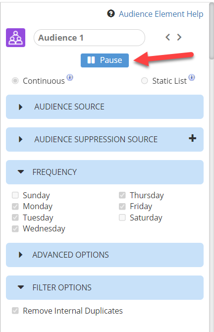Viewport: 214px width, 332px height.
Task: Expand the Advanced Options section
Action: (105, 255)
